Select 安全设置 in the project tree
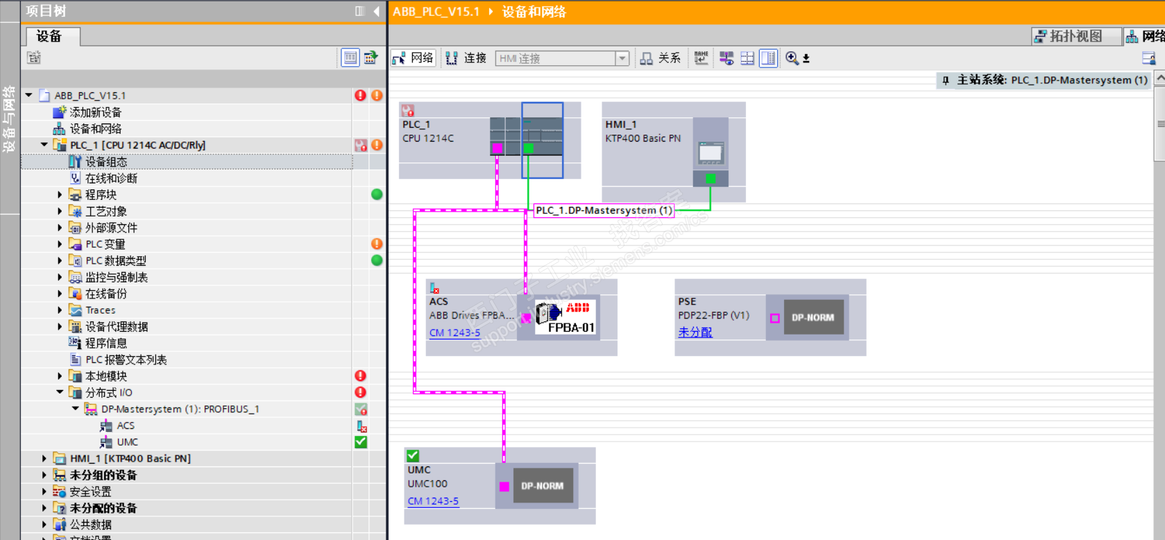 90,492
